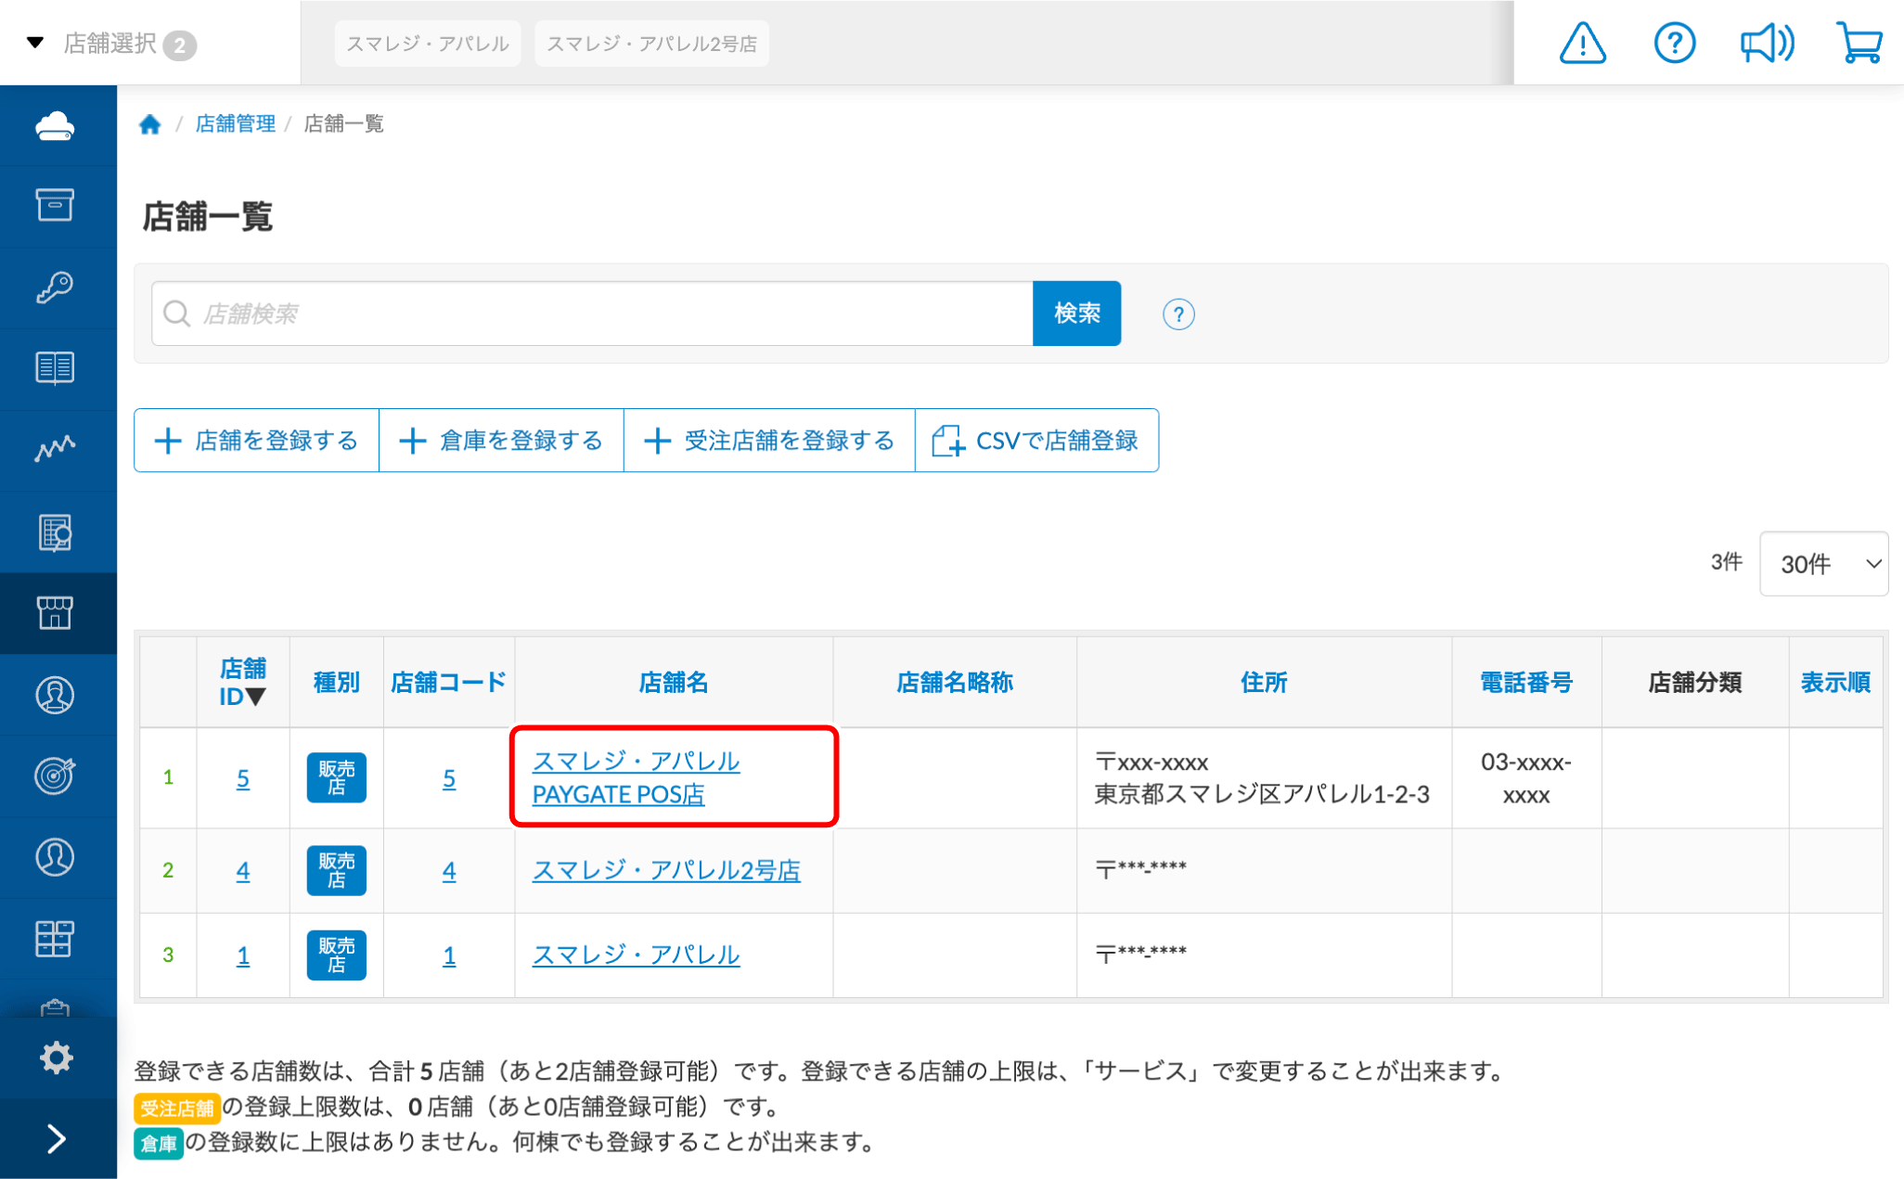Open the 30件 page size dropdown
The height and width of the screenshot is (1179, 1904).
pyautogui.click(x=1823, y=563)
